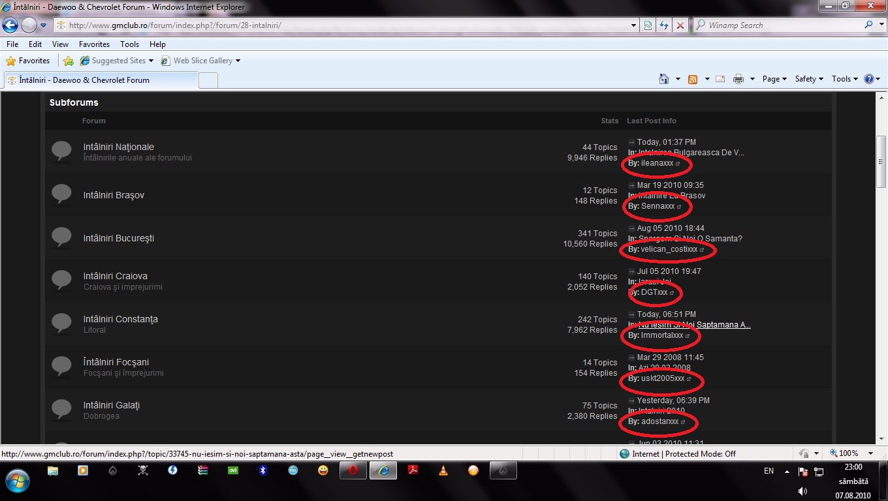Click the Read Mail icon

[x=720, y=79]
